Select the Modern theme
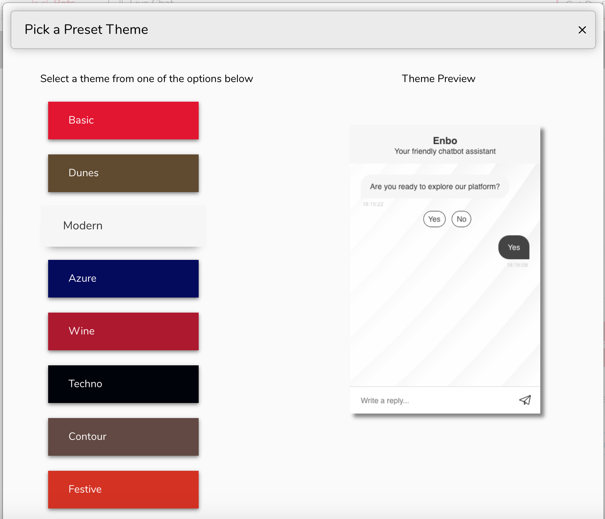This screenshot has height=519, width=605. click(123, 226)
